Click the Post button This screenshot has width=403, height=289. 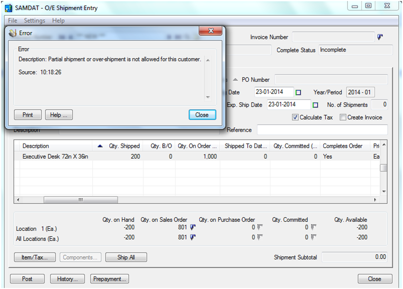[27, 279]
